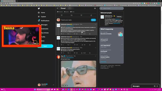This screenshot has width=162, height=91.
Task: Like the main tweet via heart icon
Action: coord(81,15)
